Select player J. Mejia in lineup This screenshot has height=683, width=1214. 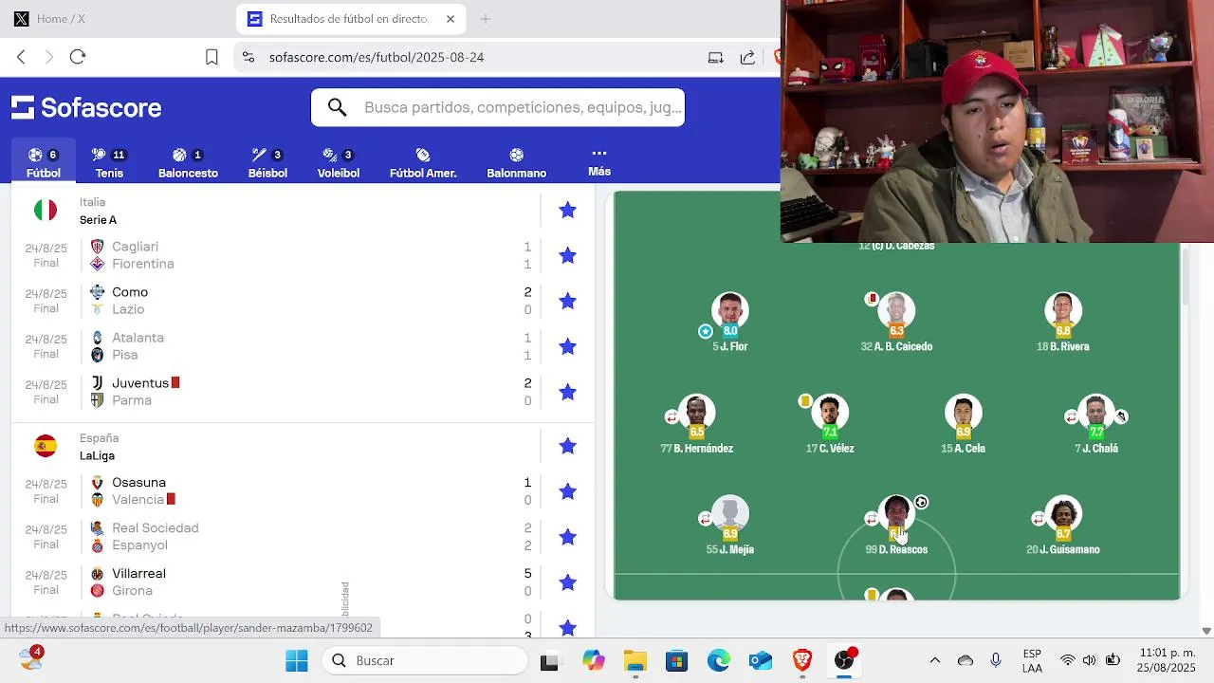[730, 526]
